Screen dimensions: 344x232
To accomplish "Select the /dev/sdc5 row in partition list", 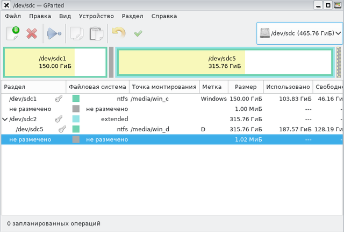I will click(x=172, y=129).
